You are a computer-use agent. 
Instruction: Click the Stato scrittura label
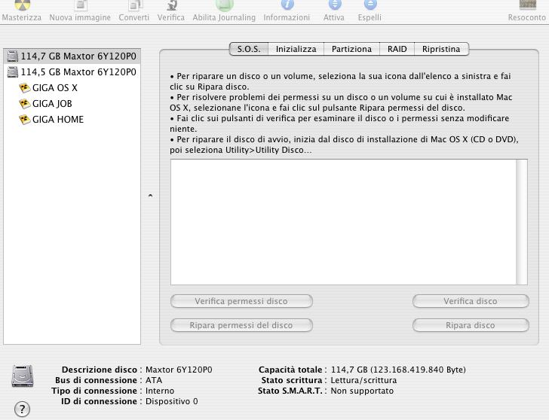click(292, 380)
